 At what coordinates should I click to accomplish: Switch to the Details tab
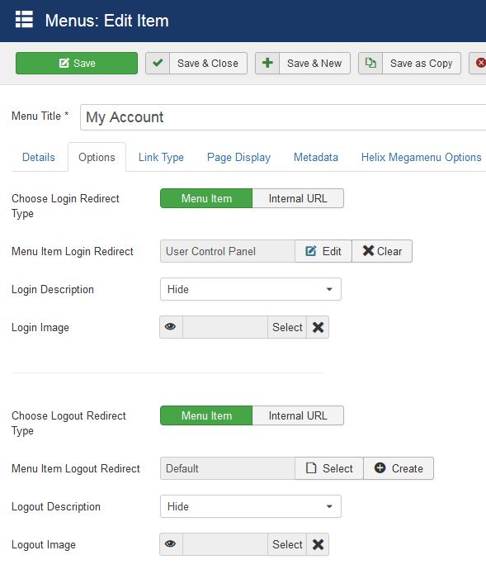tap(39, 158)
